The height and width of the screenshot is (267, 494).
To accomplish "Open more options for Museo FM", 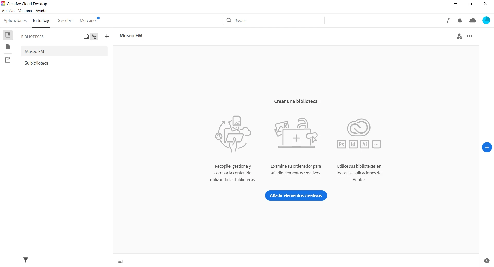I will tap(470, 36).
